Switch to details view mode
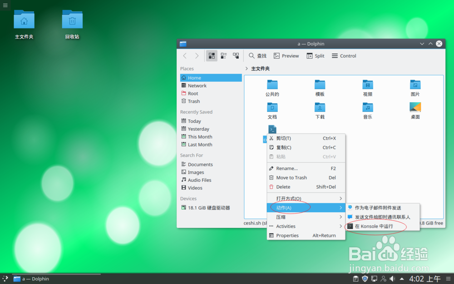454x284 pixels. (x=236, y=55)
